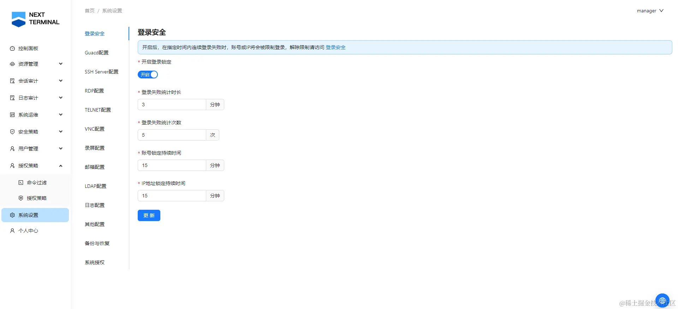The height and width of the screenshot is (309, 678).
Task: Expand the 系统运维 menu chevron
Action: pyautogui.click(x=61, y=115)
